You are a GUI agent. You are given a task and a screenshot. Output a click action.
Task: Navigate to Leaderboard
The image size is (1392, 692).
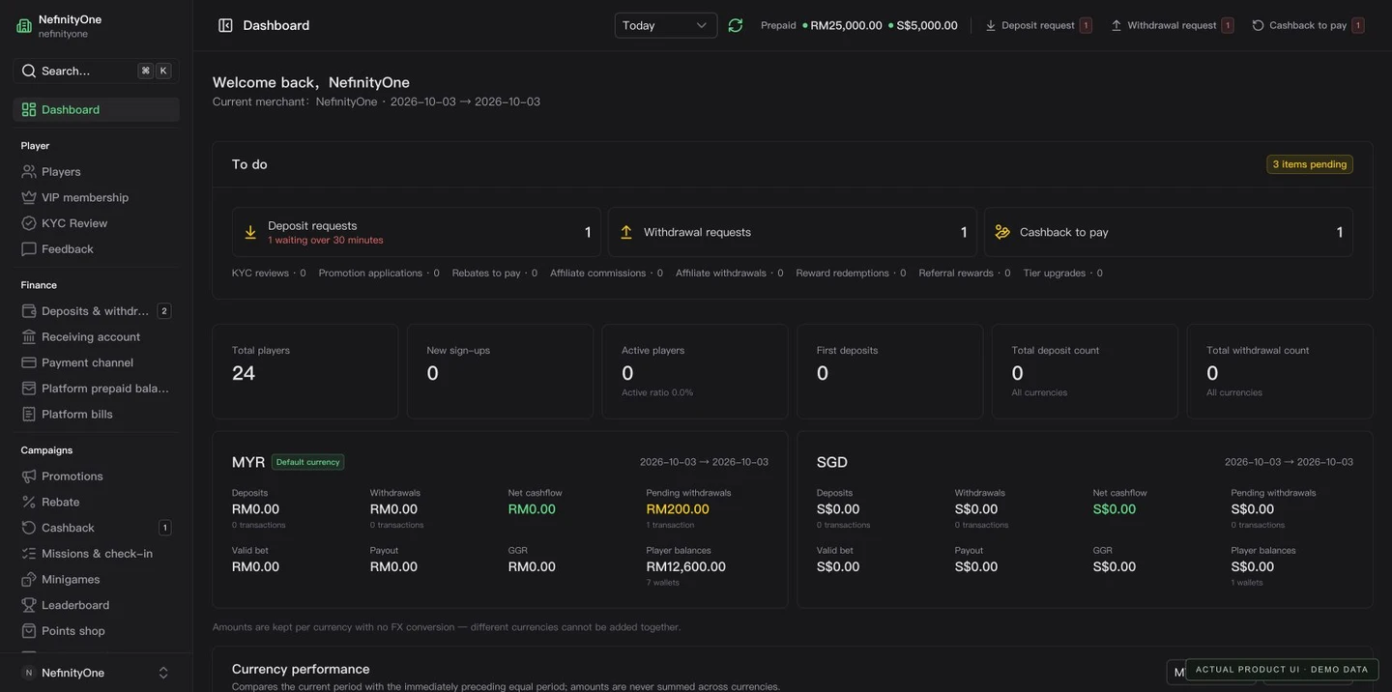[96, 605]
